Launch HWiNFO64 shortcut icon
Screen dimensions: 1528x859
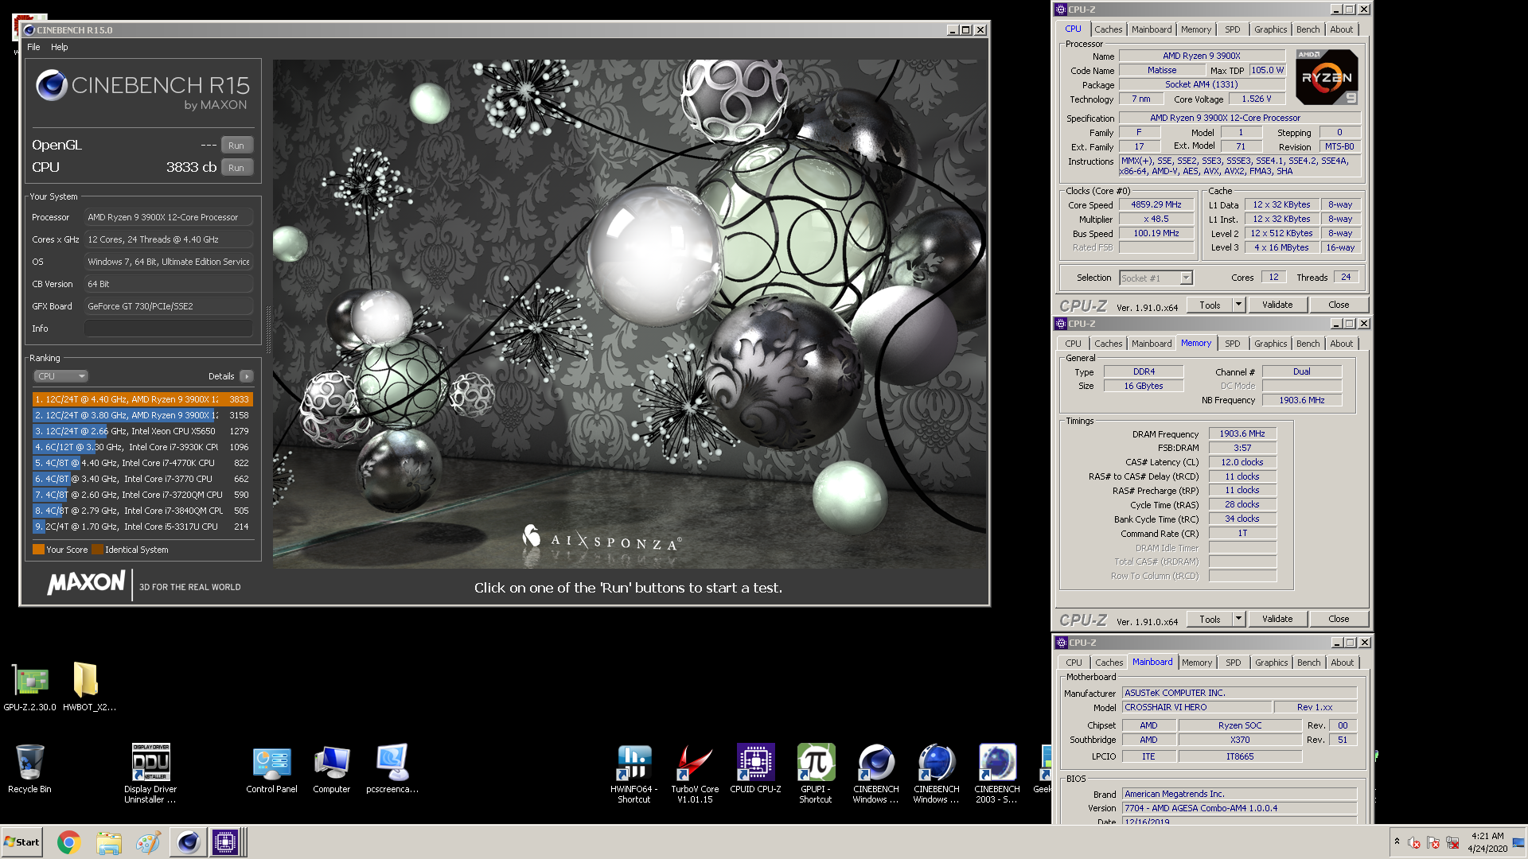(x=634, y=773)
